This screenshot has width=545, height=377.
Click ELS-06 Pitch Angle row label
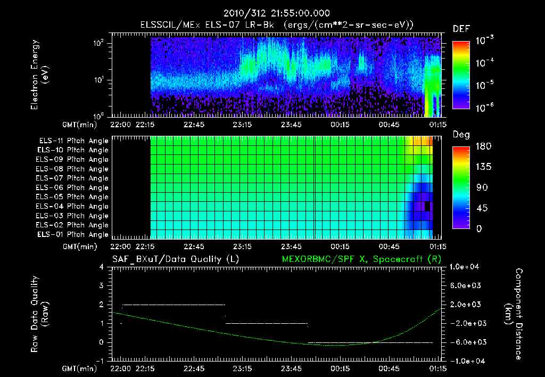pos(72,188)
